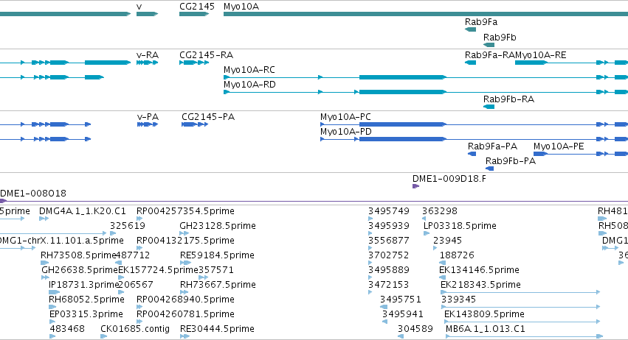
Task: Click the RP004260781.5prime EST label
Action: [x=185, y=314]
